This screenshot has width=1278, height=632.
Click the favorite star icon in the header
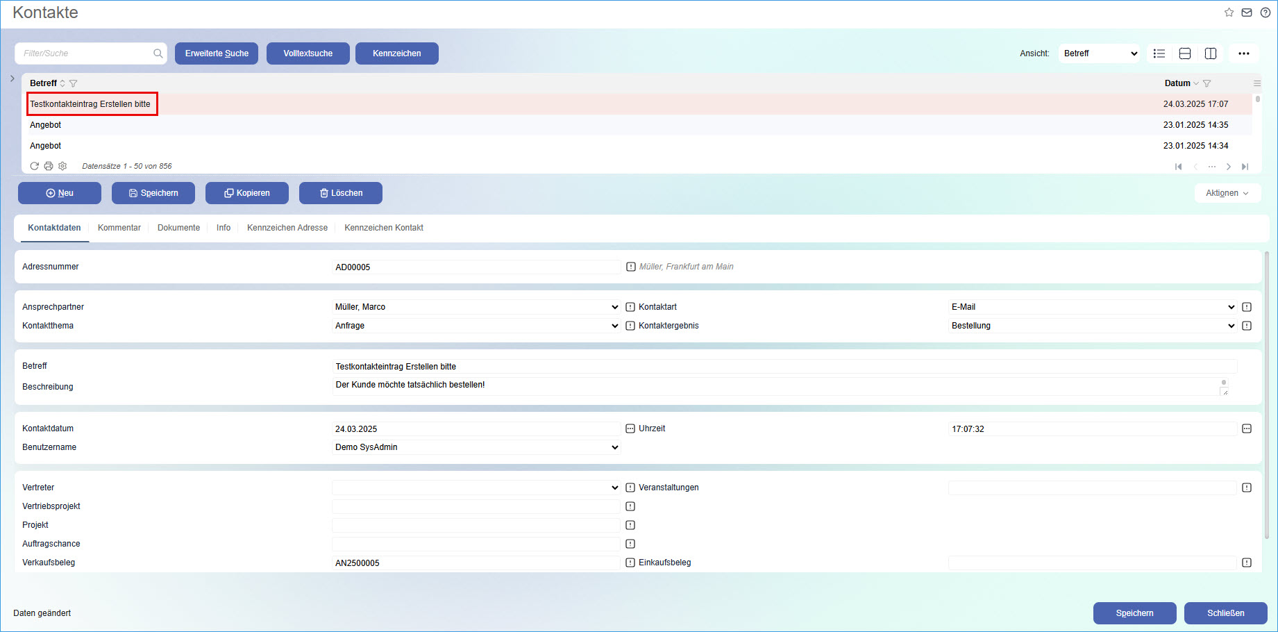pos(1229,13)
